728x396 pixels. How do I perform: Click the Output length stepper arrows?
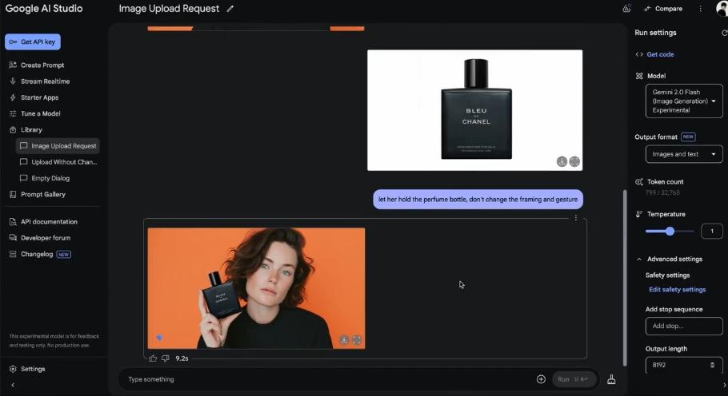(712, 365)
